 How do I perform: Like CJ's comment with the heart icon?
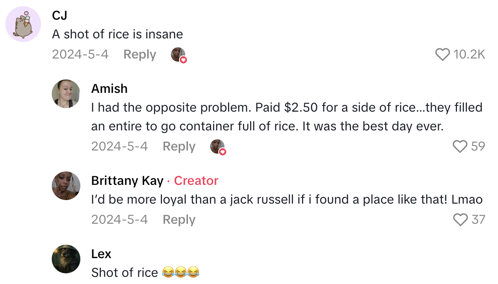click(x=442, y=54)
